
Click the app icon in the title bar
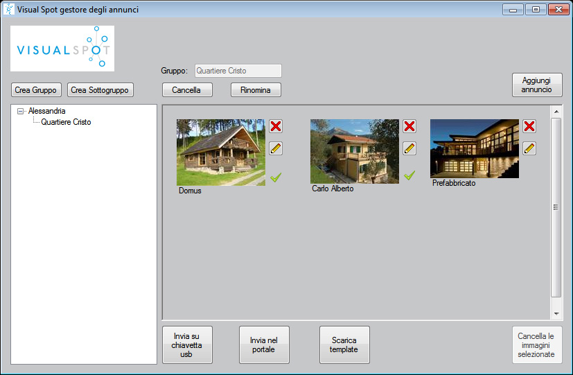tap(8, 9)
